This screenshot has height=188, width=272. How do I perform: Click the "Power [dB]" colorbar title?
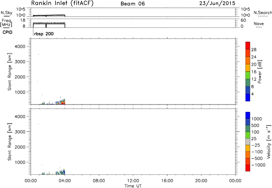coord(259,72)
